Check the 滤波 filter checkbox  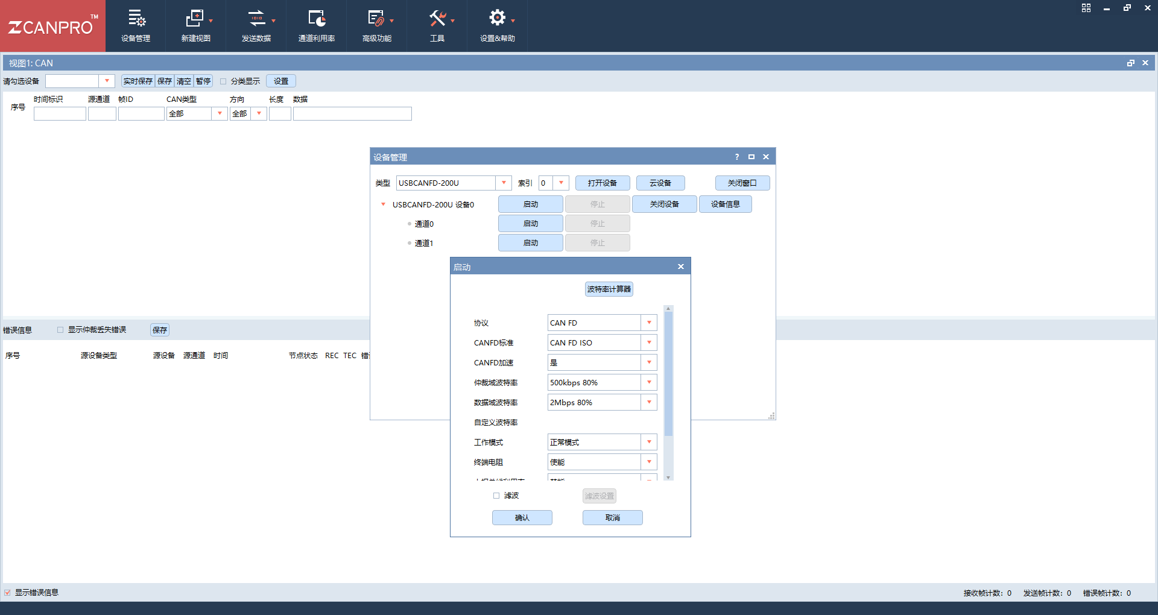[496, 496]
